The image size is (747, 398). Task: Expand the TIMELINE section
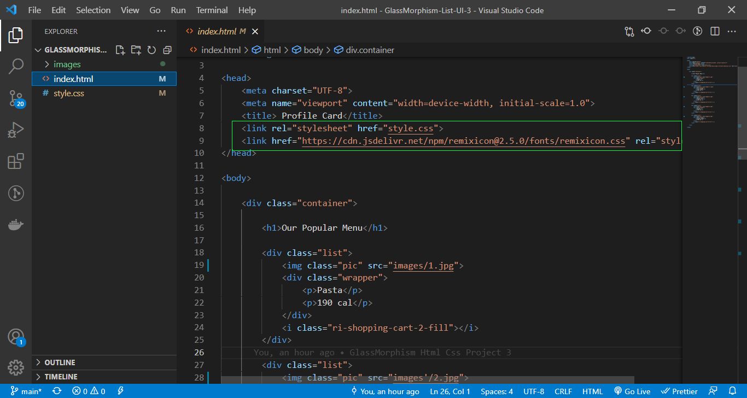click(x=104, y=377)
